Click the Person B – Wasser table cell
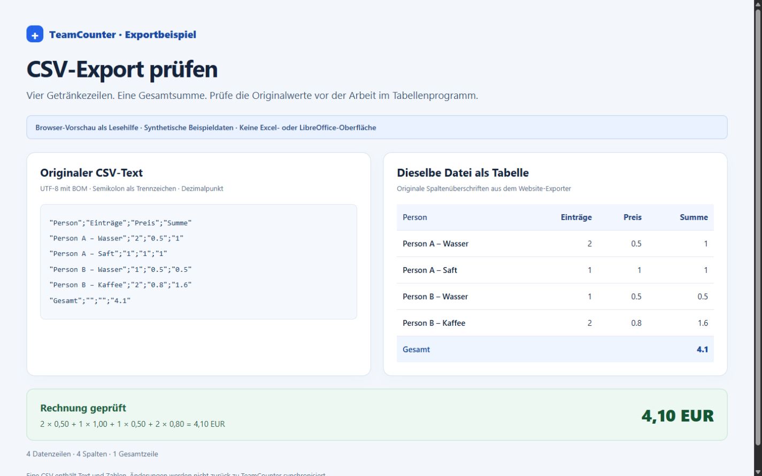762x476 pixels. (435, 296)
